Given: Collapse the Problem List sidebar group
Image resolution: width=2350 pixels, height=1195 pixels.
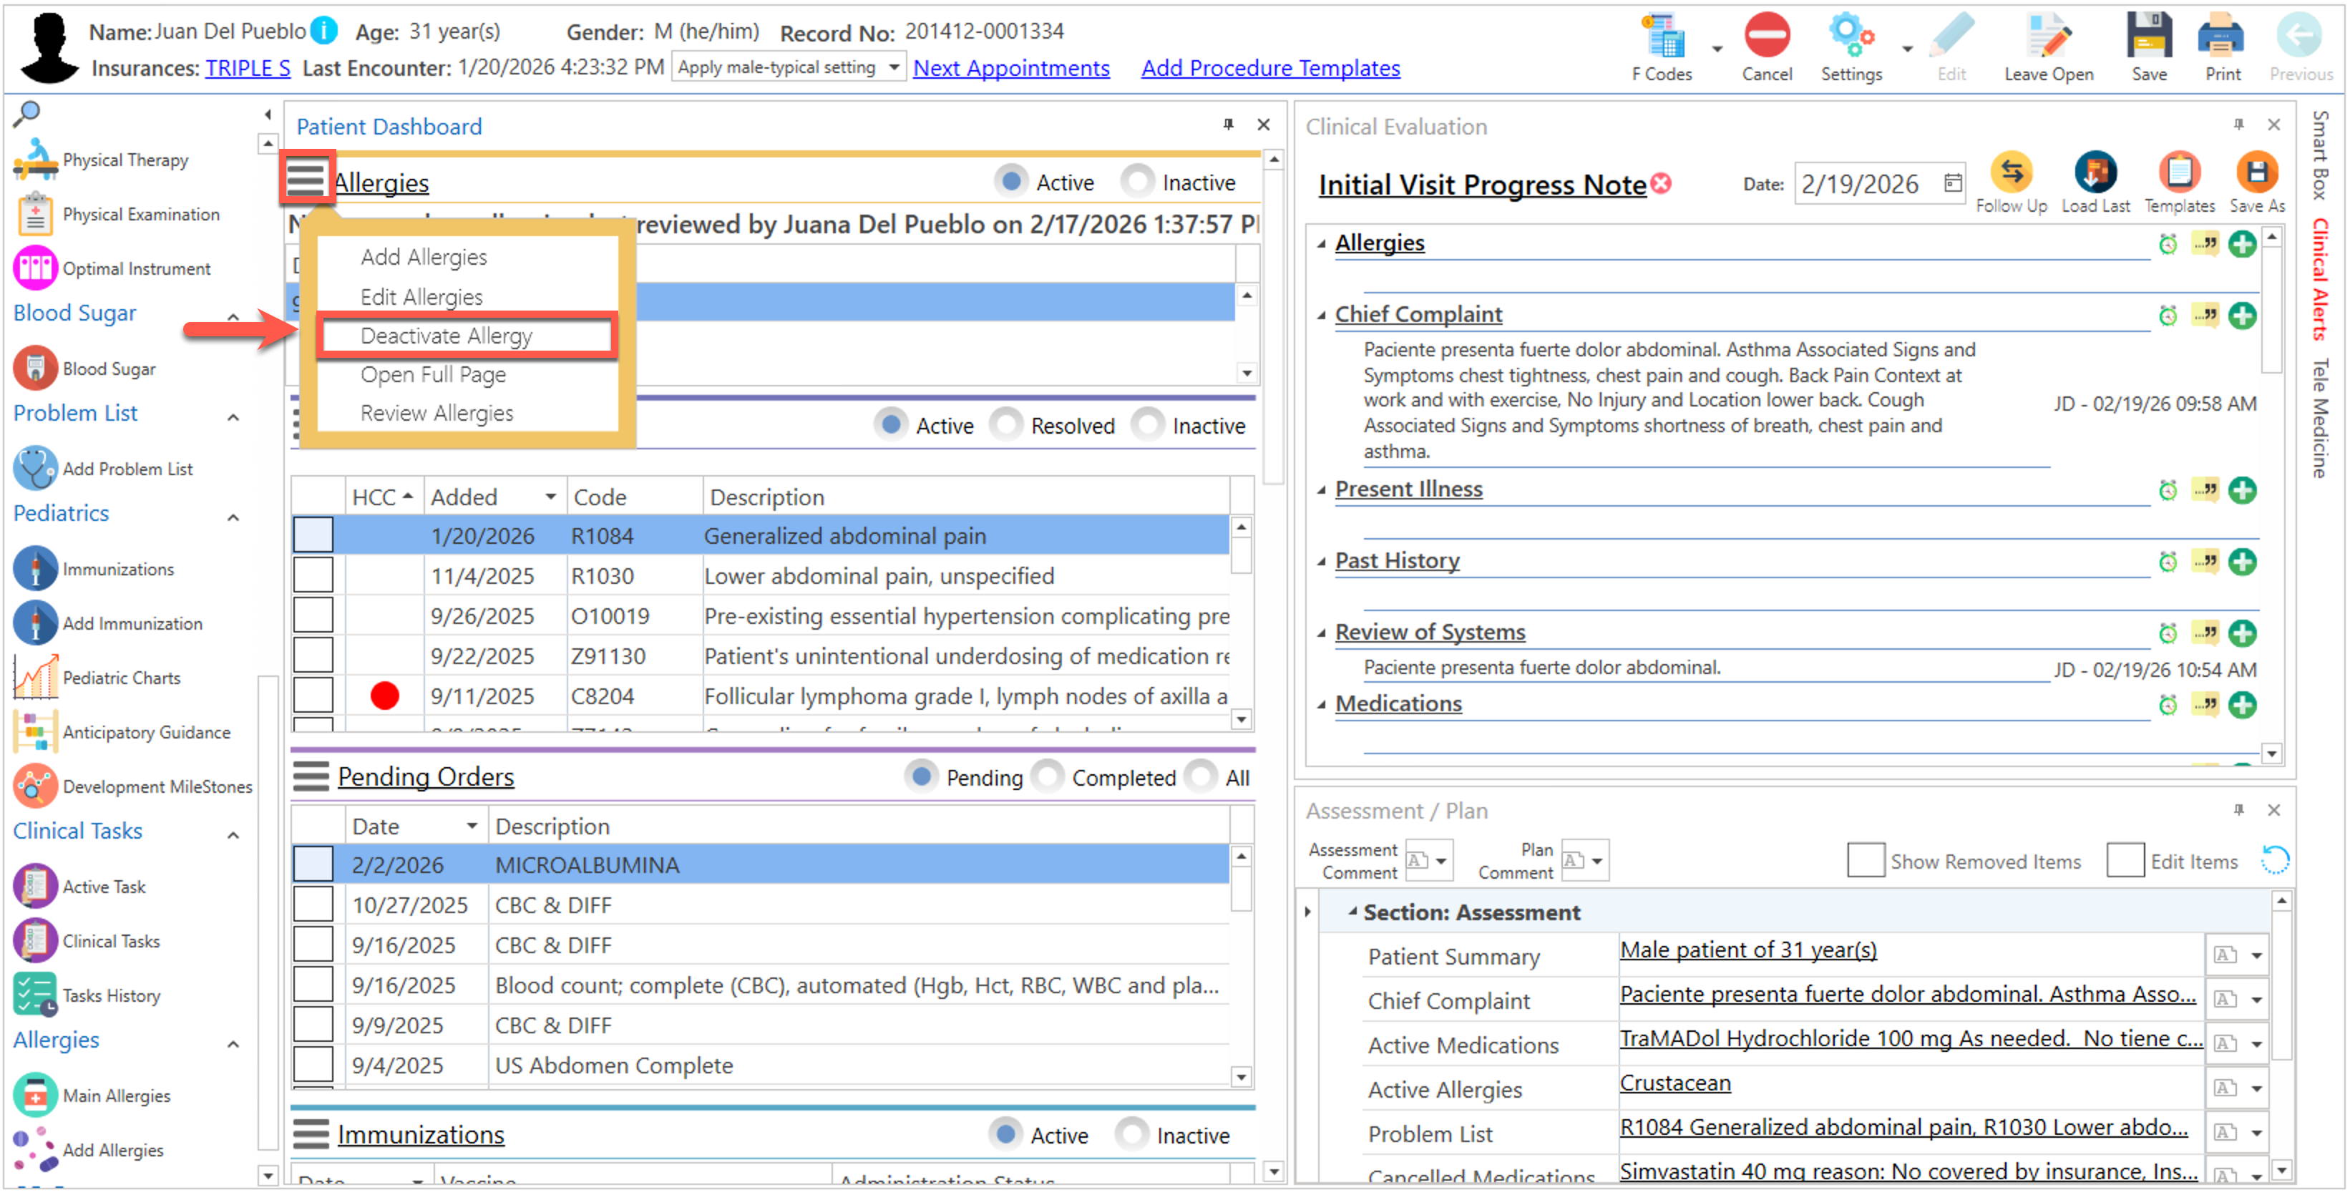Looking at the screenshot, I should (x=233, y=418).
